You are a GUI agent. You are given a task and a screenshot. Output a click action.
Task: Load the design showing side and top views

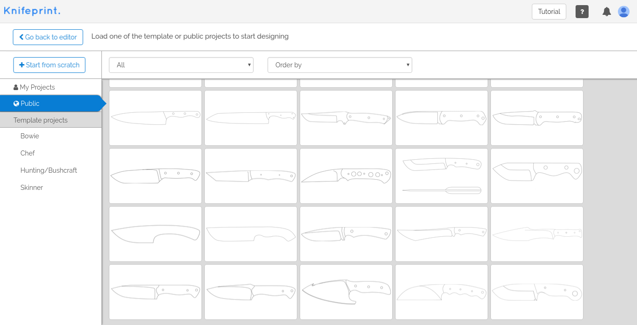(x=442, y=176)
